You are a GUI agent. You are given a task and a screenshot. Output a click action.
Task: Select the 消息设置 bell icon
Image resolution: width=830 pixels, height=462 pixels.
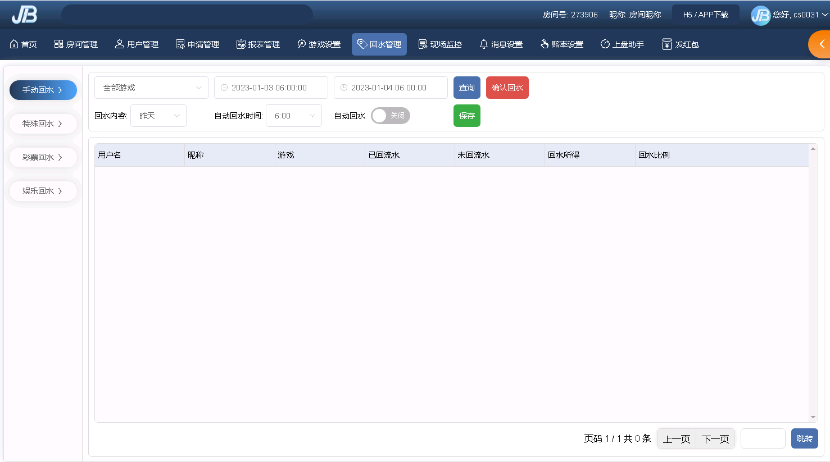click(x=484, y=44)
